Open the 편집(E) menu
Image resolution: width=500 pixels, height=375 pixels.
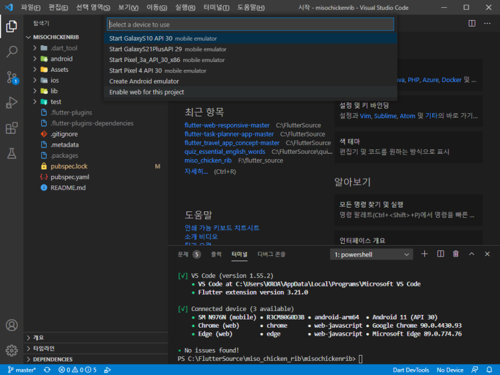[x=58, y=7]
